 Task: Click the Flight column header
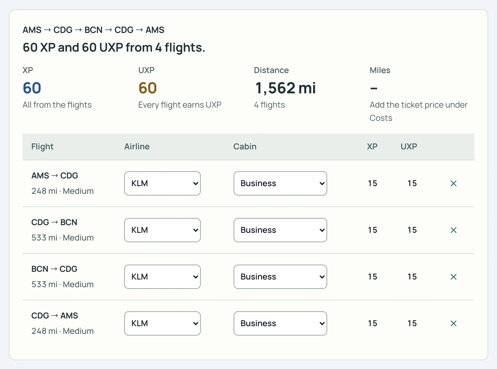click(x=42, y=147)
